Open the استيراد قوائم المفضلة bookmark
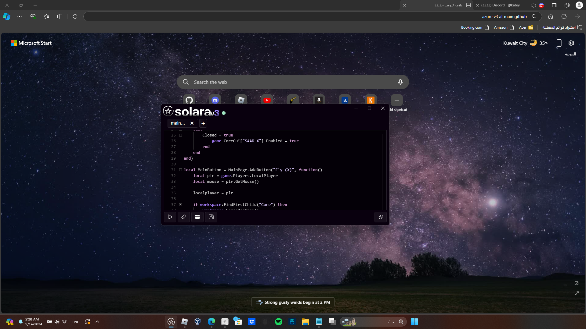 (562, 27)
